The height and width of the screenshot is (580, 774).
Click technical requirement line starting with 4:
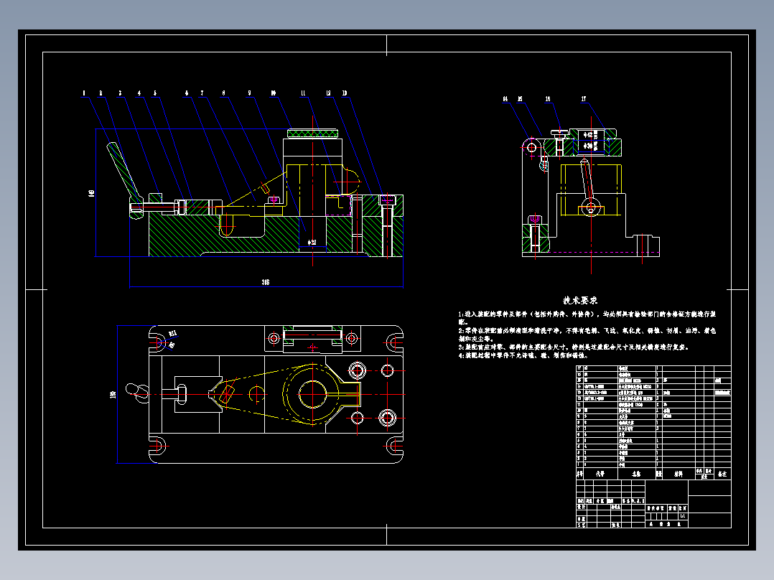point(523,355)
